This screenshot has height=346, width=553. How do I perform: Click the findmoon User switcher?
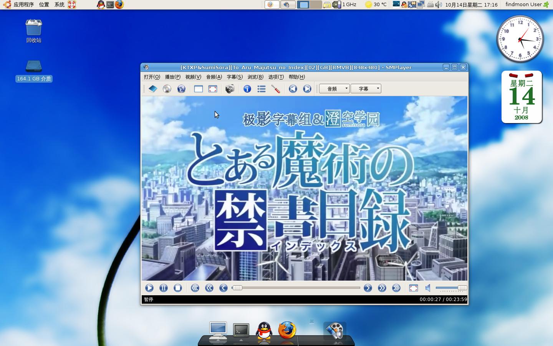(x=527, y=5)
